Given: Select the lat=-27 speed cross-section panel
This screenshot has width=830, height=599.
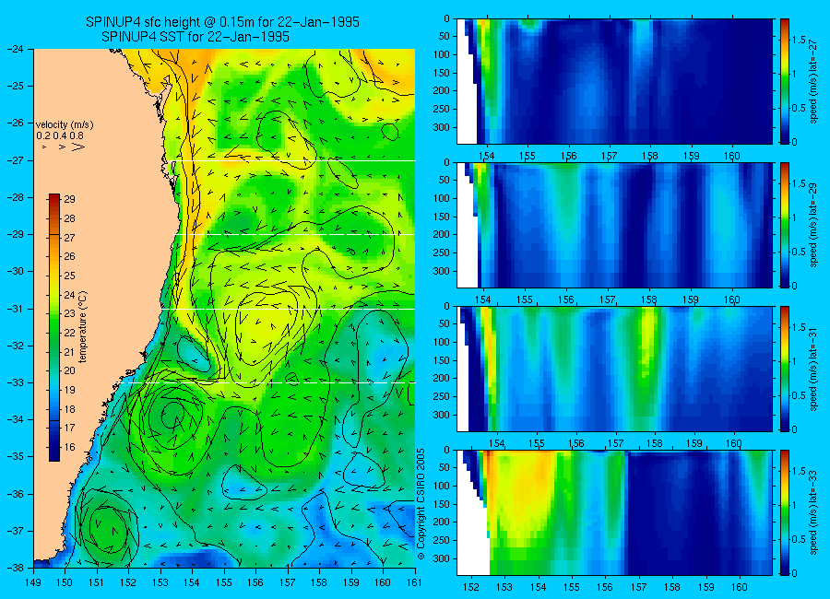Looking at the screenshot, I should (614, 81).
